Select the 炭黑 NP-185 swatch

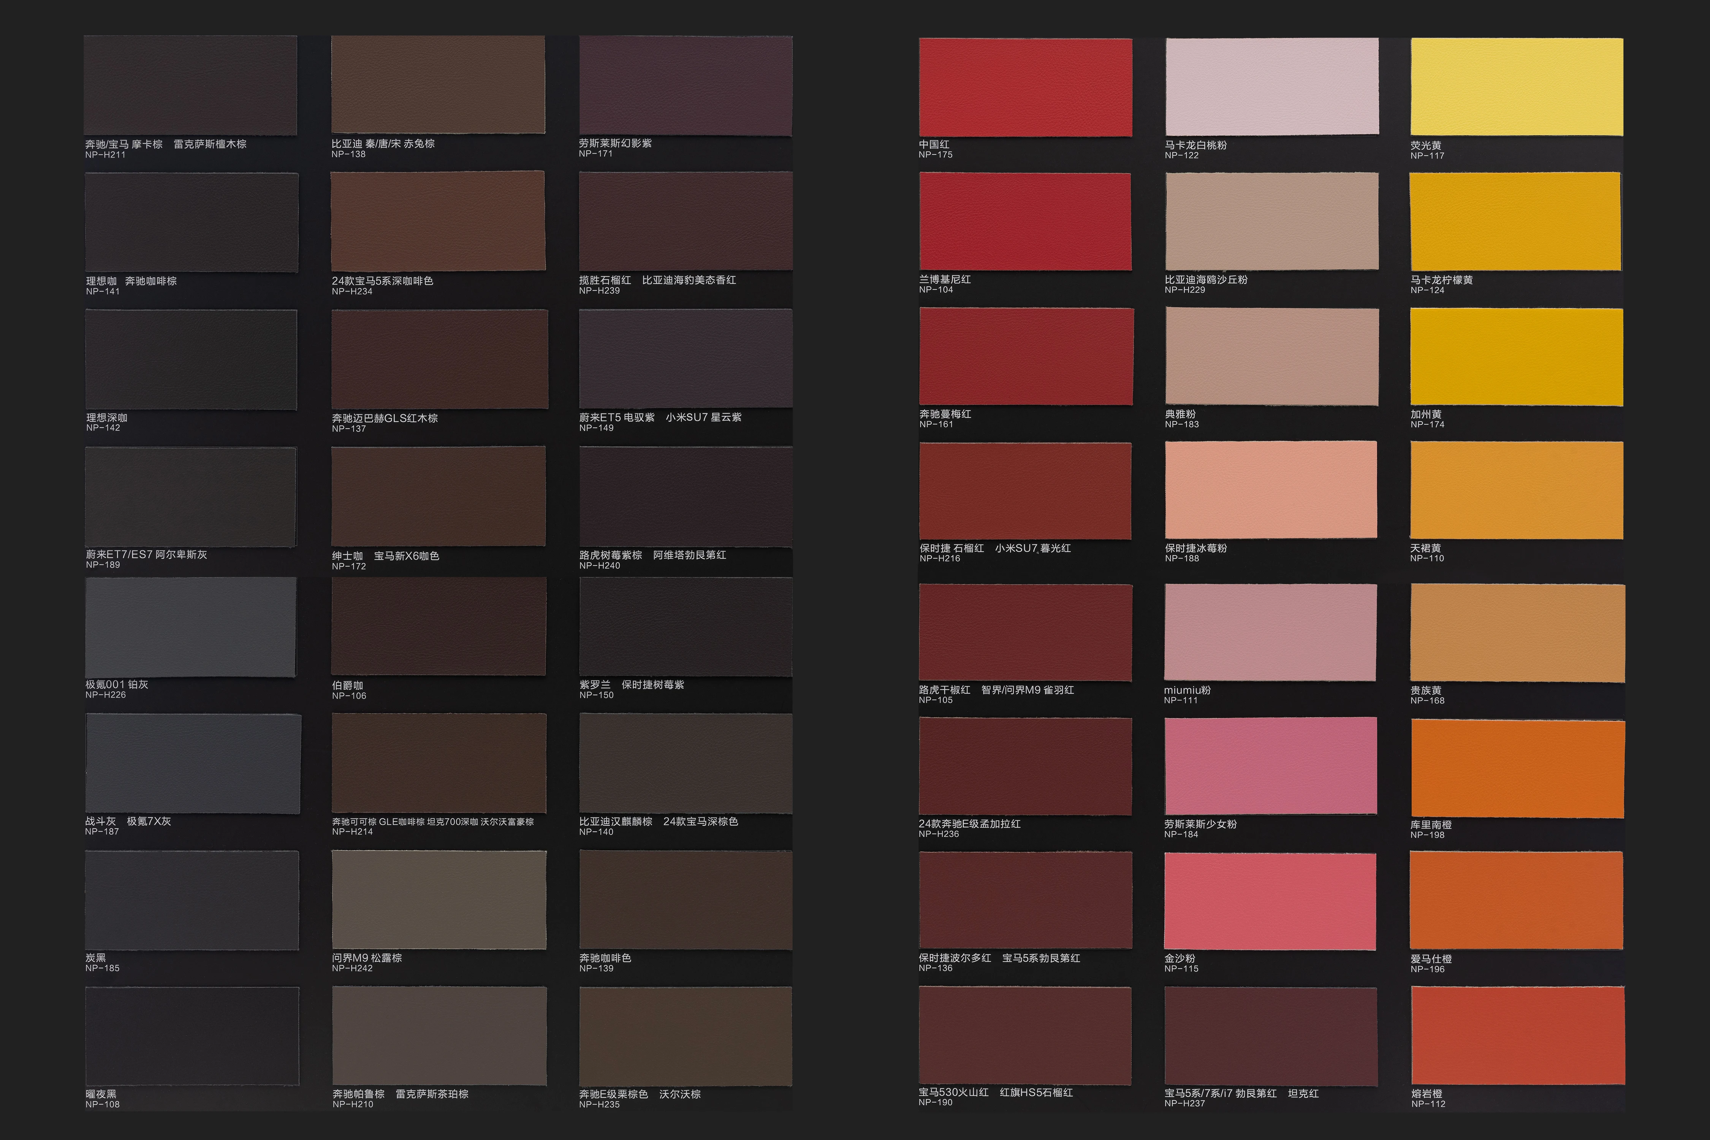192,900
